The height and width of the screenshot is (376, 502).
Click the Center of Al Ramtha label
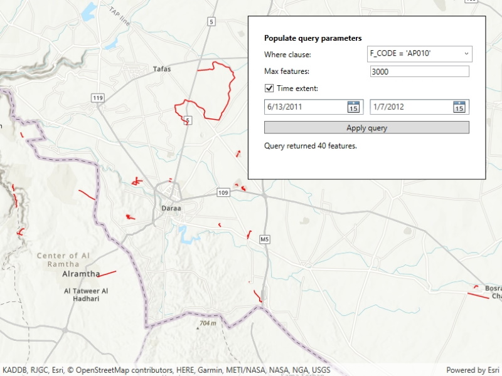(63, 259)
